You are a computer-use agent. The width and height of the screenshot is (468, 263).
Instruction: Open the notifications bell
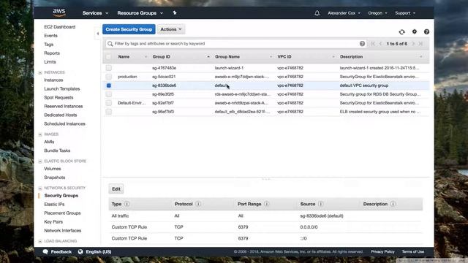(317, 13)
